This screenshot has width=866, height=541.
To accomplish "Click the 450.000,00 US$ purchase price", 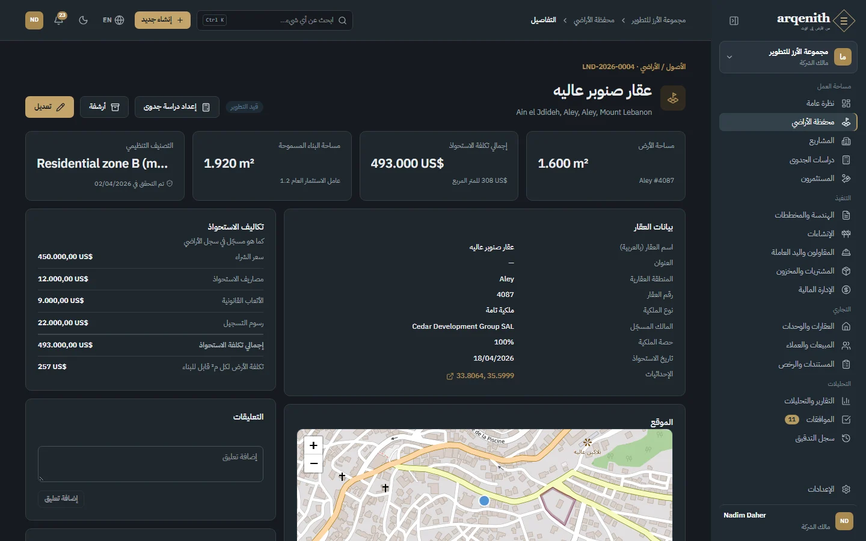I will coord(65,257).
